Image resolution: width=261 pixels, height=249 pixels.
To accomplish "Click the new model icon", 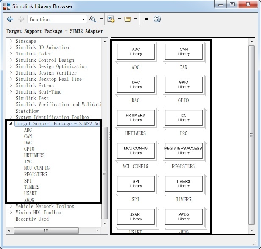I will [111, 19].
